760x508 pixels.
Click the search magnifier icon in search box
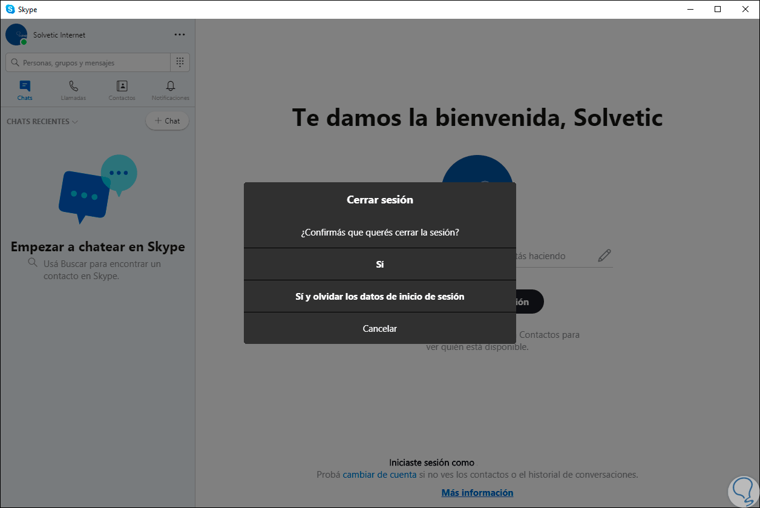[x=16, y=62]
